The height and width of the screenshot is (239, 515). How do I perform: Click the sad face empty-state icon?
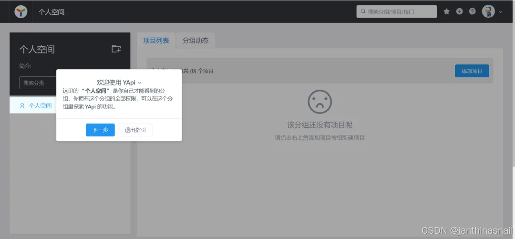coord(319,102)
